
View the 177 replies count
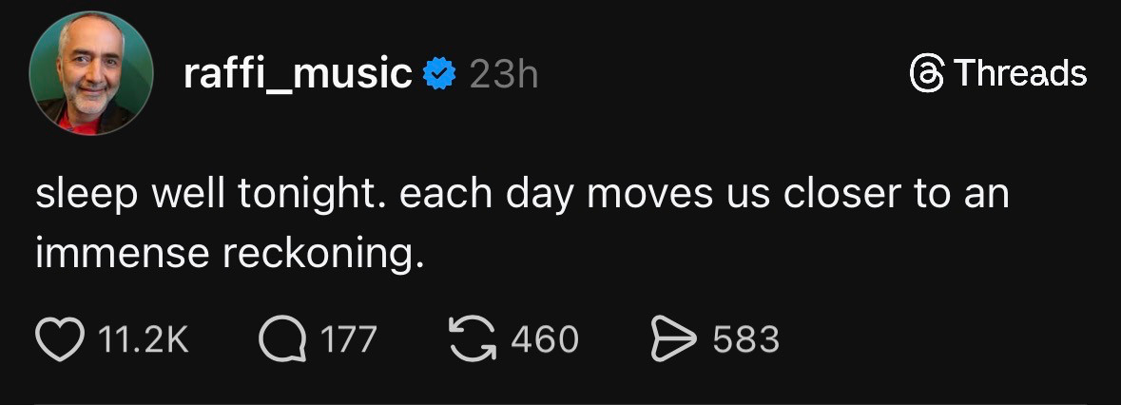[x=347, y=339]
